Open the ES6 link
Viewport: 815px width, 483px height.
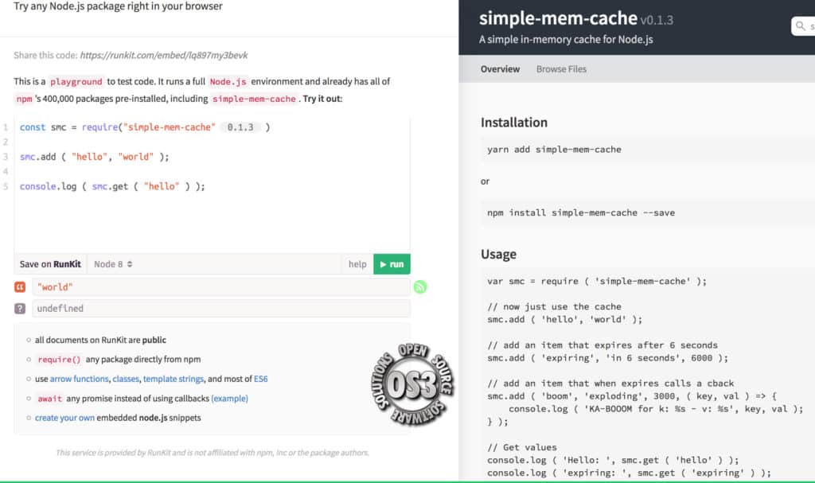pyautogui.click(x=260, y=379)
